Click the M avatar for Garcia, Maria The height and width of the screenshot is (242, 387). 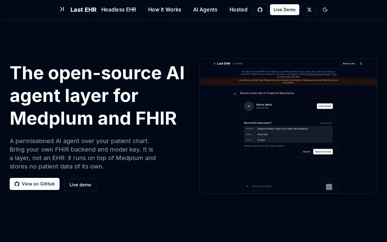(249, 106)
